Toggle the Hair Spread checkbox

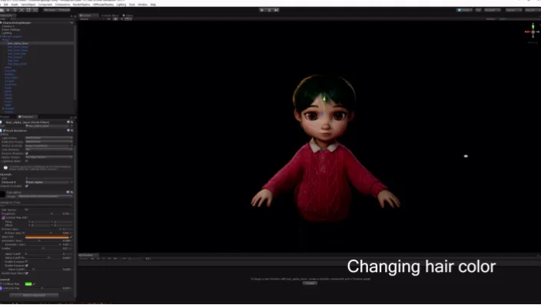pos(27,210)
